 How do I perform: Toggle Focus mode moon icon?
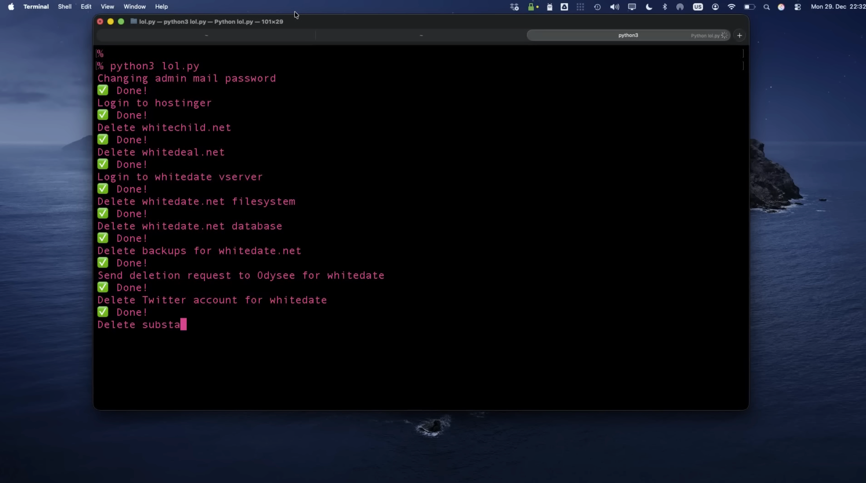pos(649,7)
